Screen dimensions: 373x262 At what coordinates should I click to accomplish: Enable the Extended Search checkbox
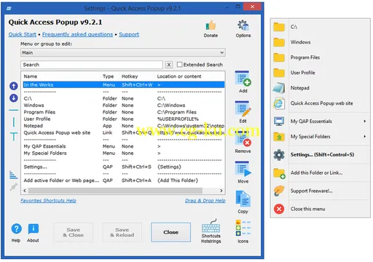[179, 65]
